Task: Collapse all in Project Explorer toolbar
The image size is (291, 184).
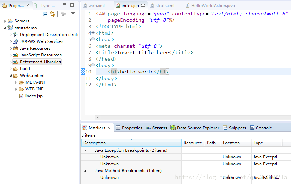Action: 45,14
